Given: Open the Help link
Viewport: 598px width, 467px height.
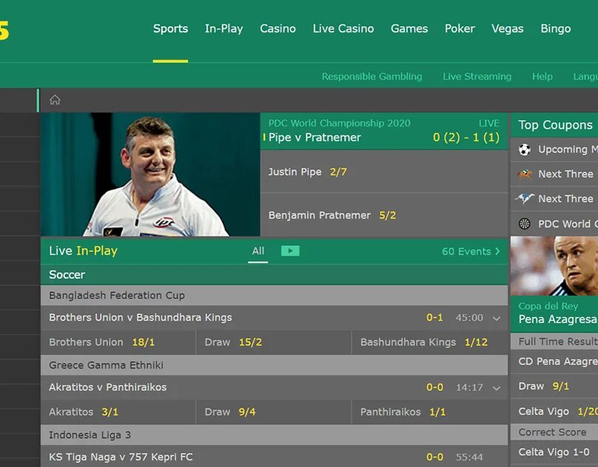Looking at the screenshot, I should pos(542,77).
